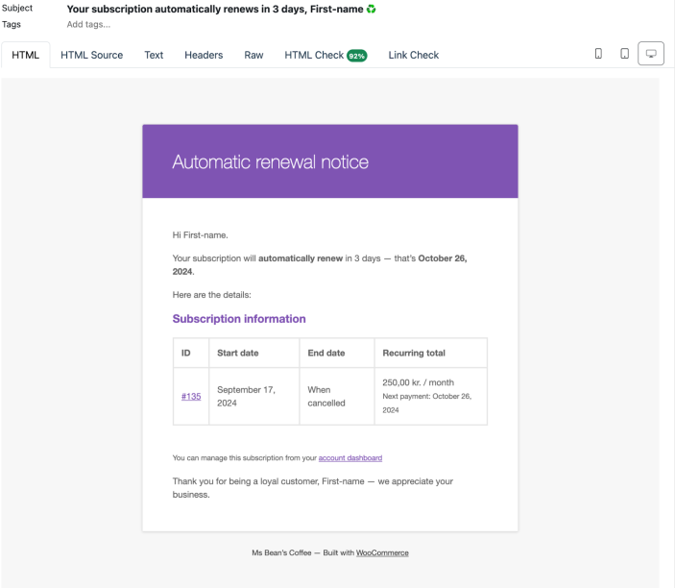This screenshot has height=588, width=675.
Task: Switch to tablet preview icon
Action: [x=624, y=54]
